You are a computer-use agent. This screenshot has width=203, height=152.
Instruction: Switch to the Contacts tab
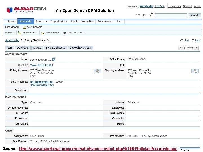point(41,21)
